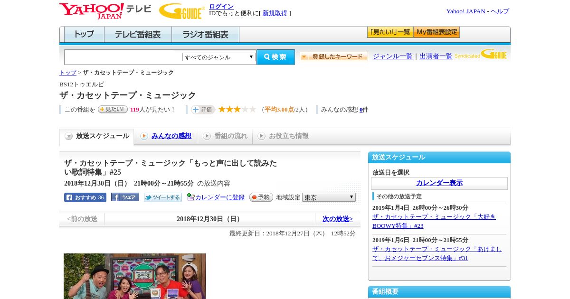Select the star rating display
The width and height of the screenshot is (570, 299).
(237, 110)
